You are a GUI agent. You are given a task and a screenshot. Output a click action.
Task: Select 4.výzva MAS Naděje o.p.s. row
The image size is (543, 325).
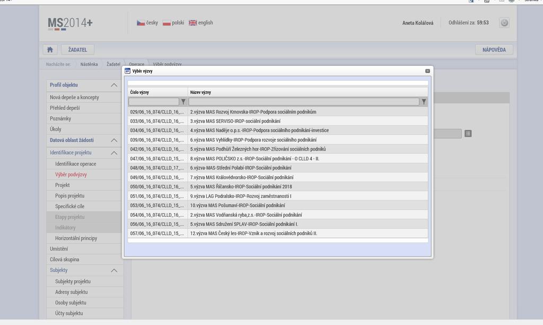tap(278, 131)
